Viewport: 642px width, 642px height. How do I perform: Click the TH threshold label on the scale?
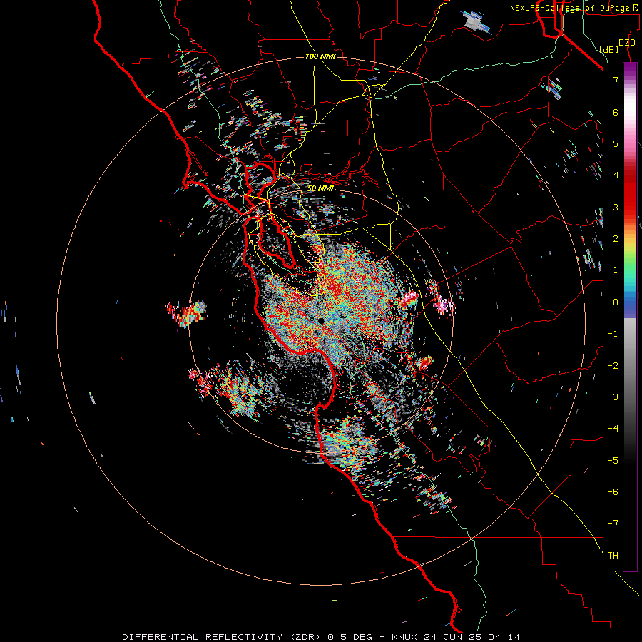pos(613,555)
